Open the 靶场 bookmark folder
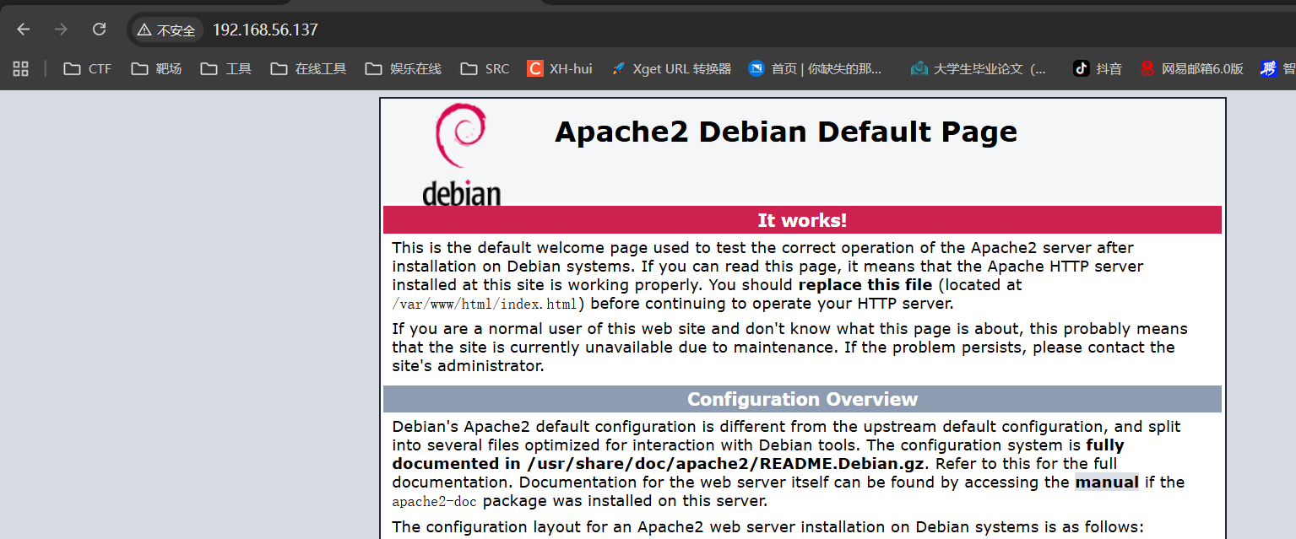This screenshot has width=1296, height=539. point(156,69)
